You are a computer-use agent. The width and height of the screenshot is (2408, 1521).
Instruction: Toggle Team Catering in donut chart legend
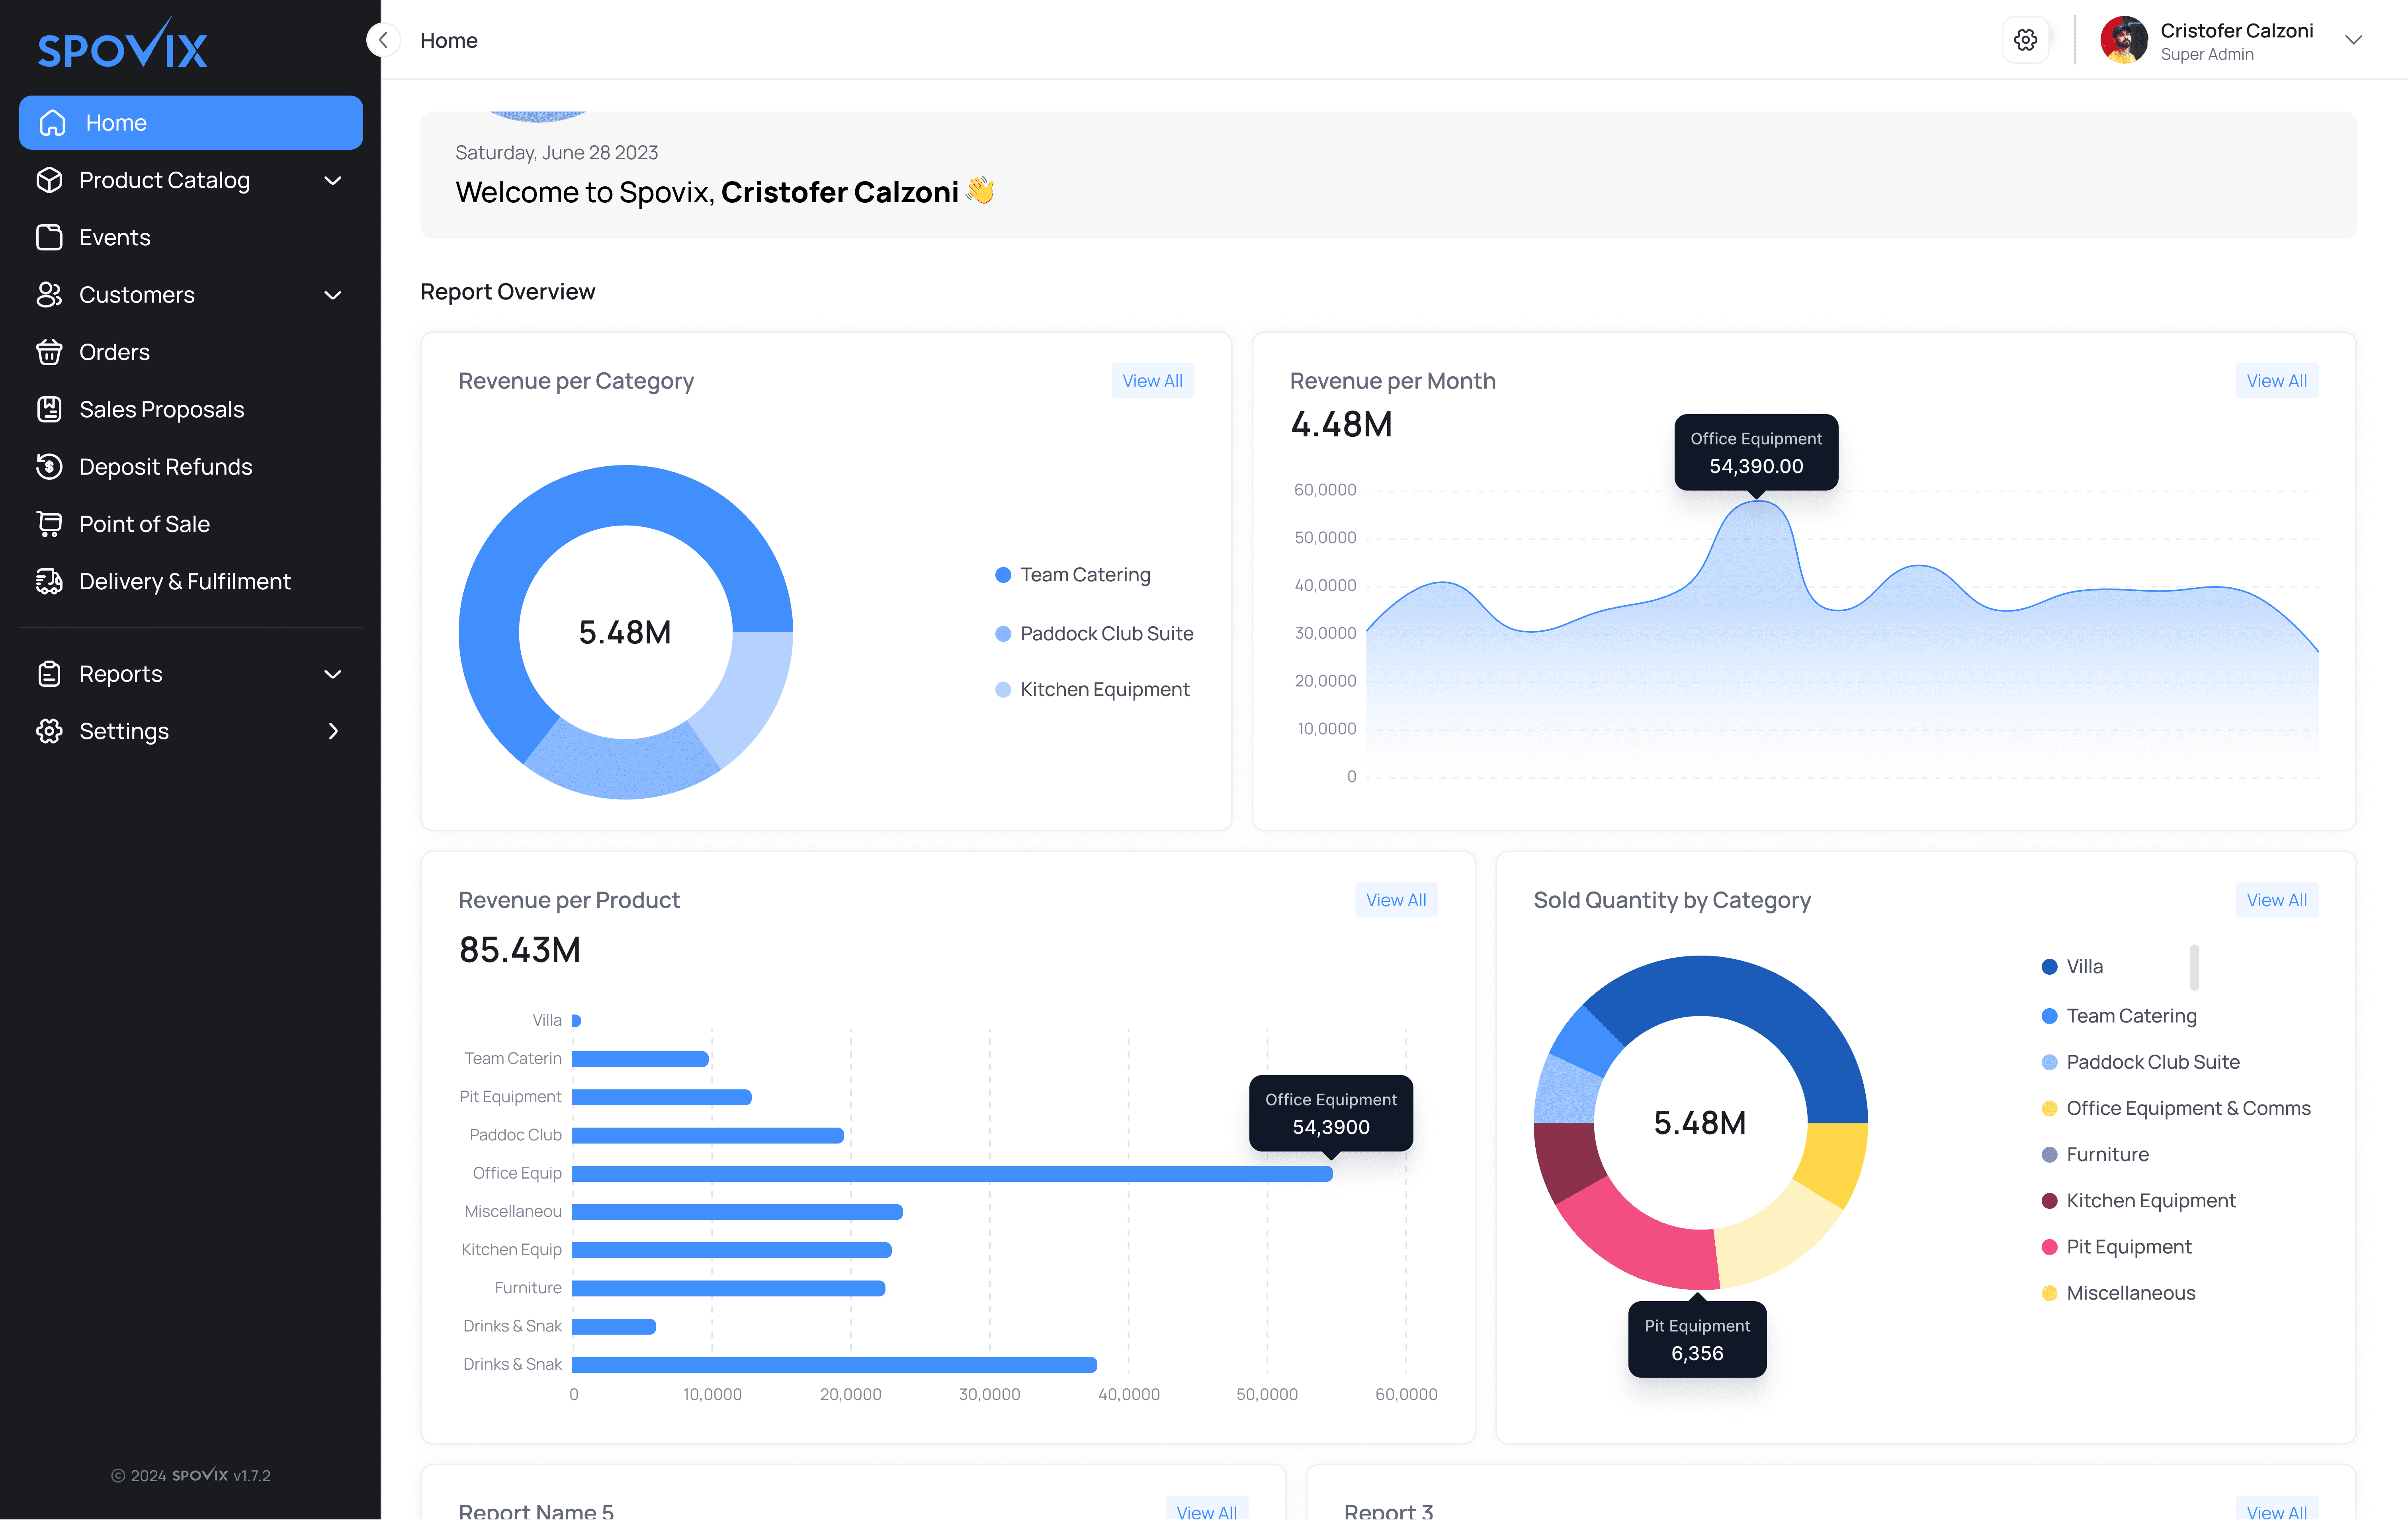(x=1085, y=574)
